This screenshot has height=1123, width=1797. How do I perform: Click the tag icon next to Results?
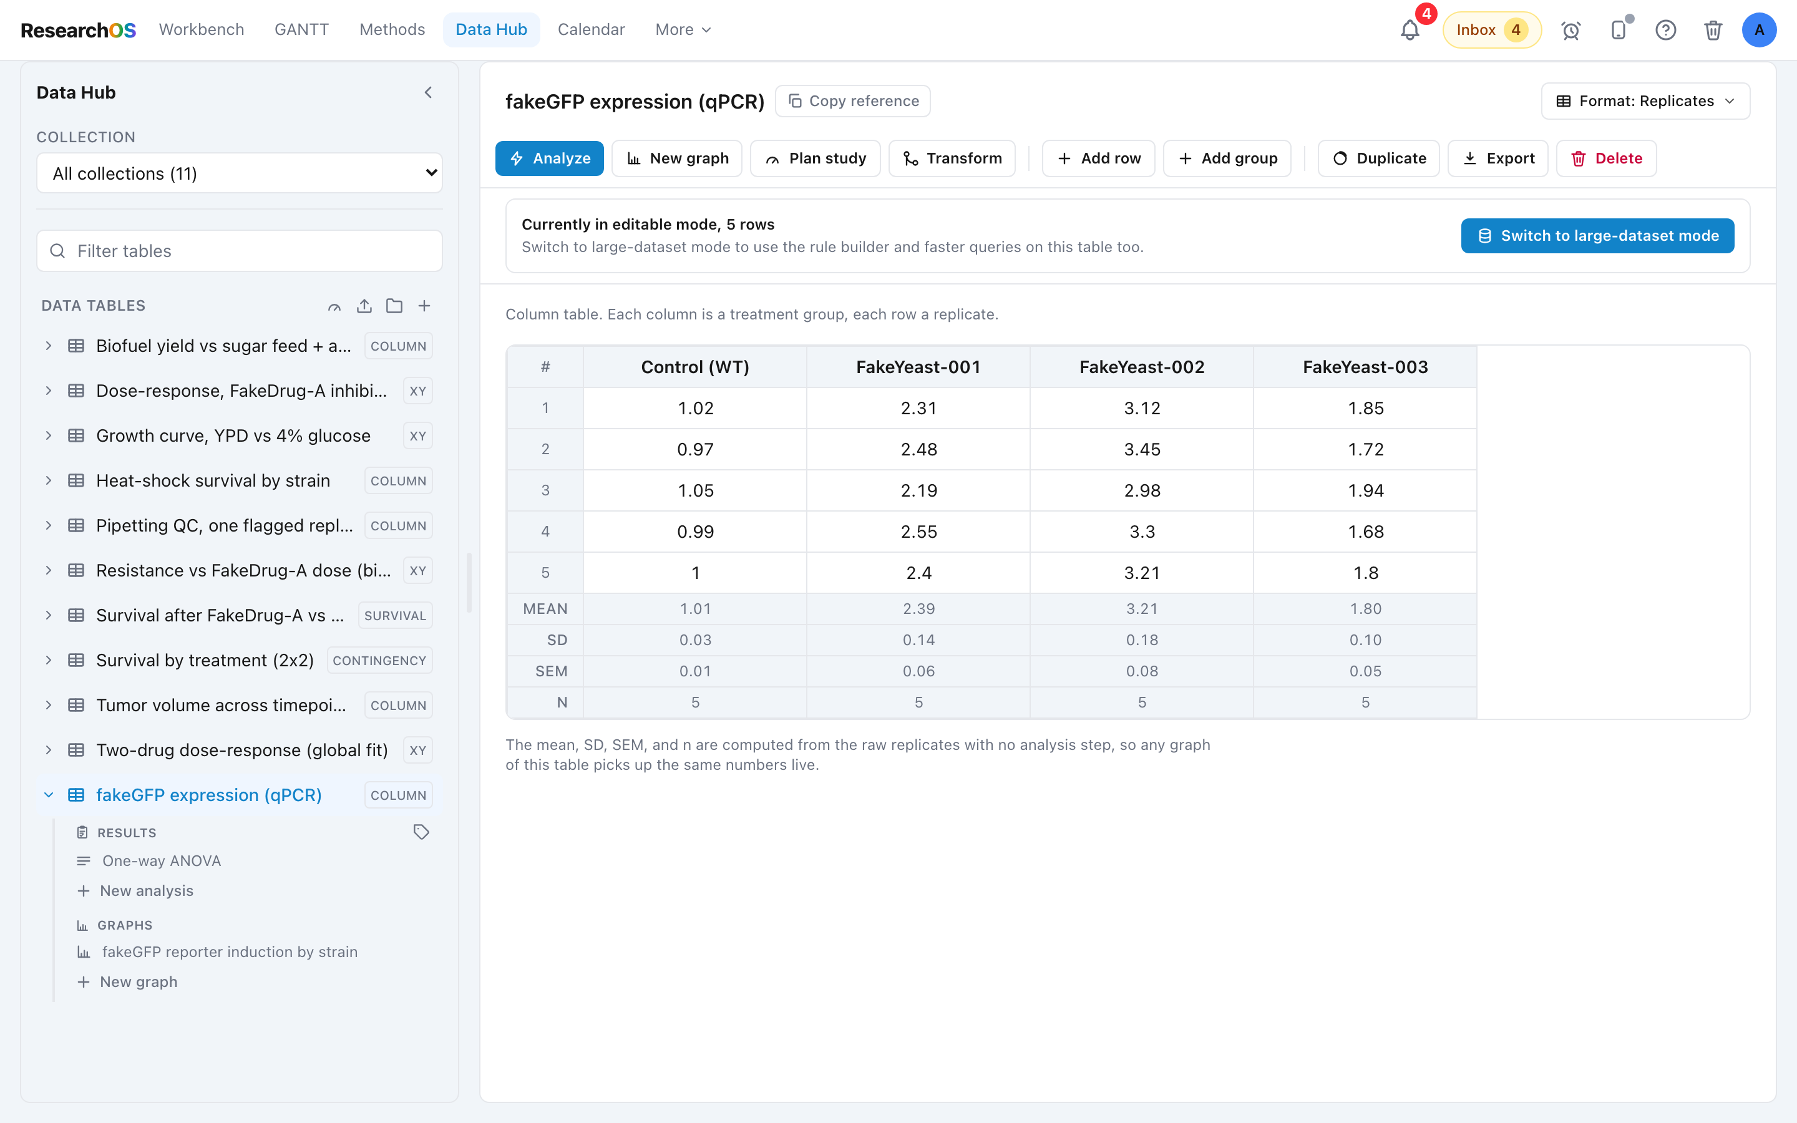pyautogui.click(x=421, y=832)
